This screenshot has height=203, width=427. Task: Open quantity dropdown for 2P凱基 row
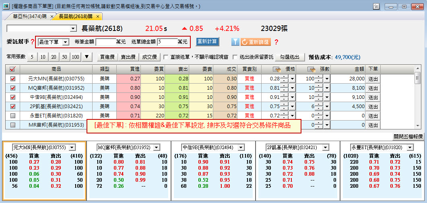pyautogui.click(x=326, y=107)
